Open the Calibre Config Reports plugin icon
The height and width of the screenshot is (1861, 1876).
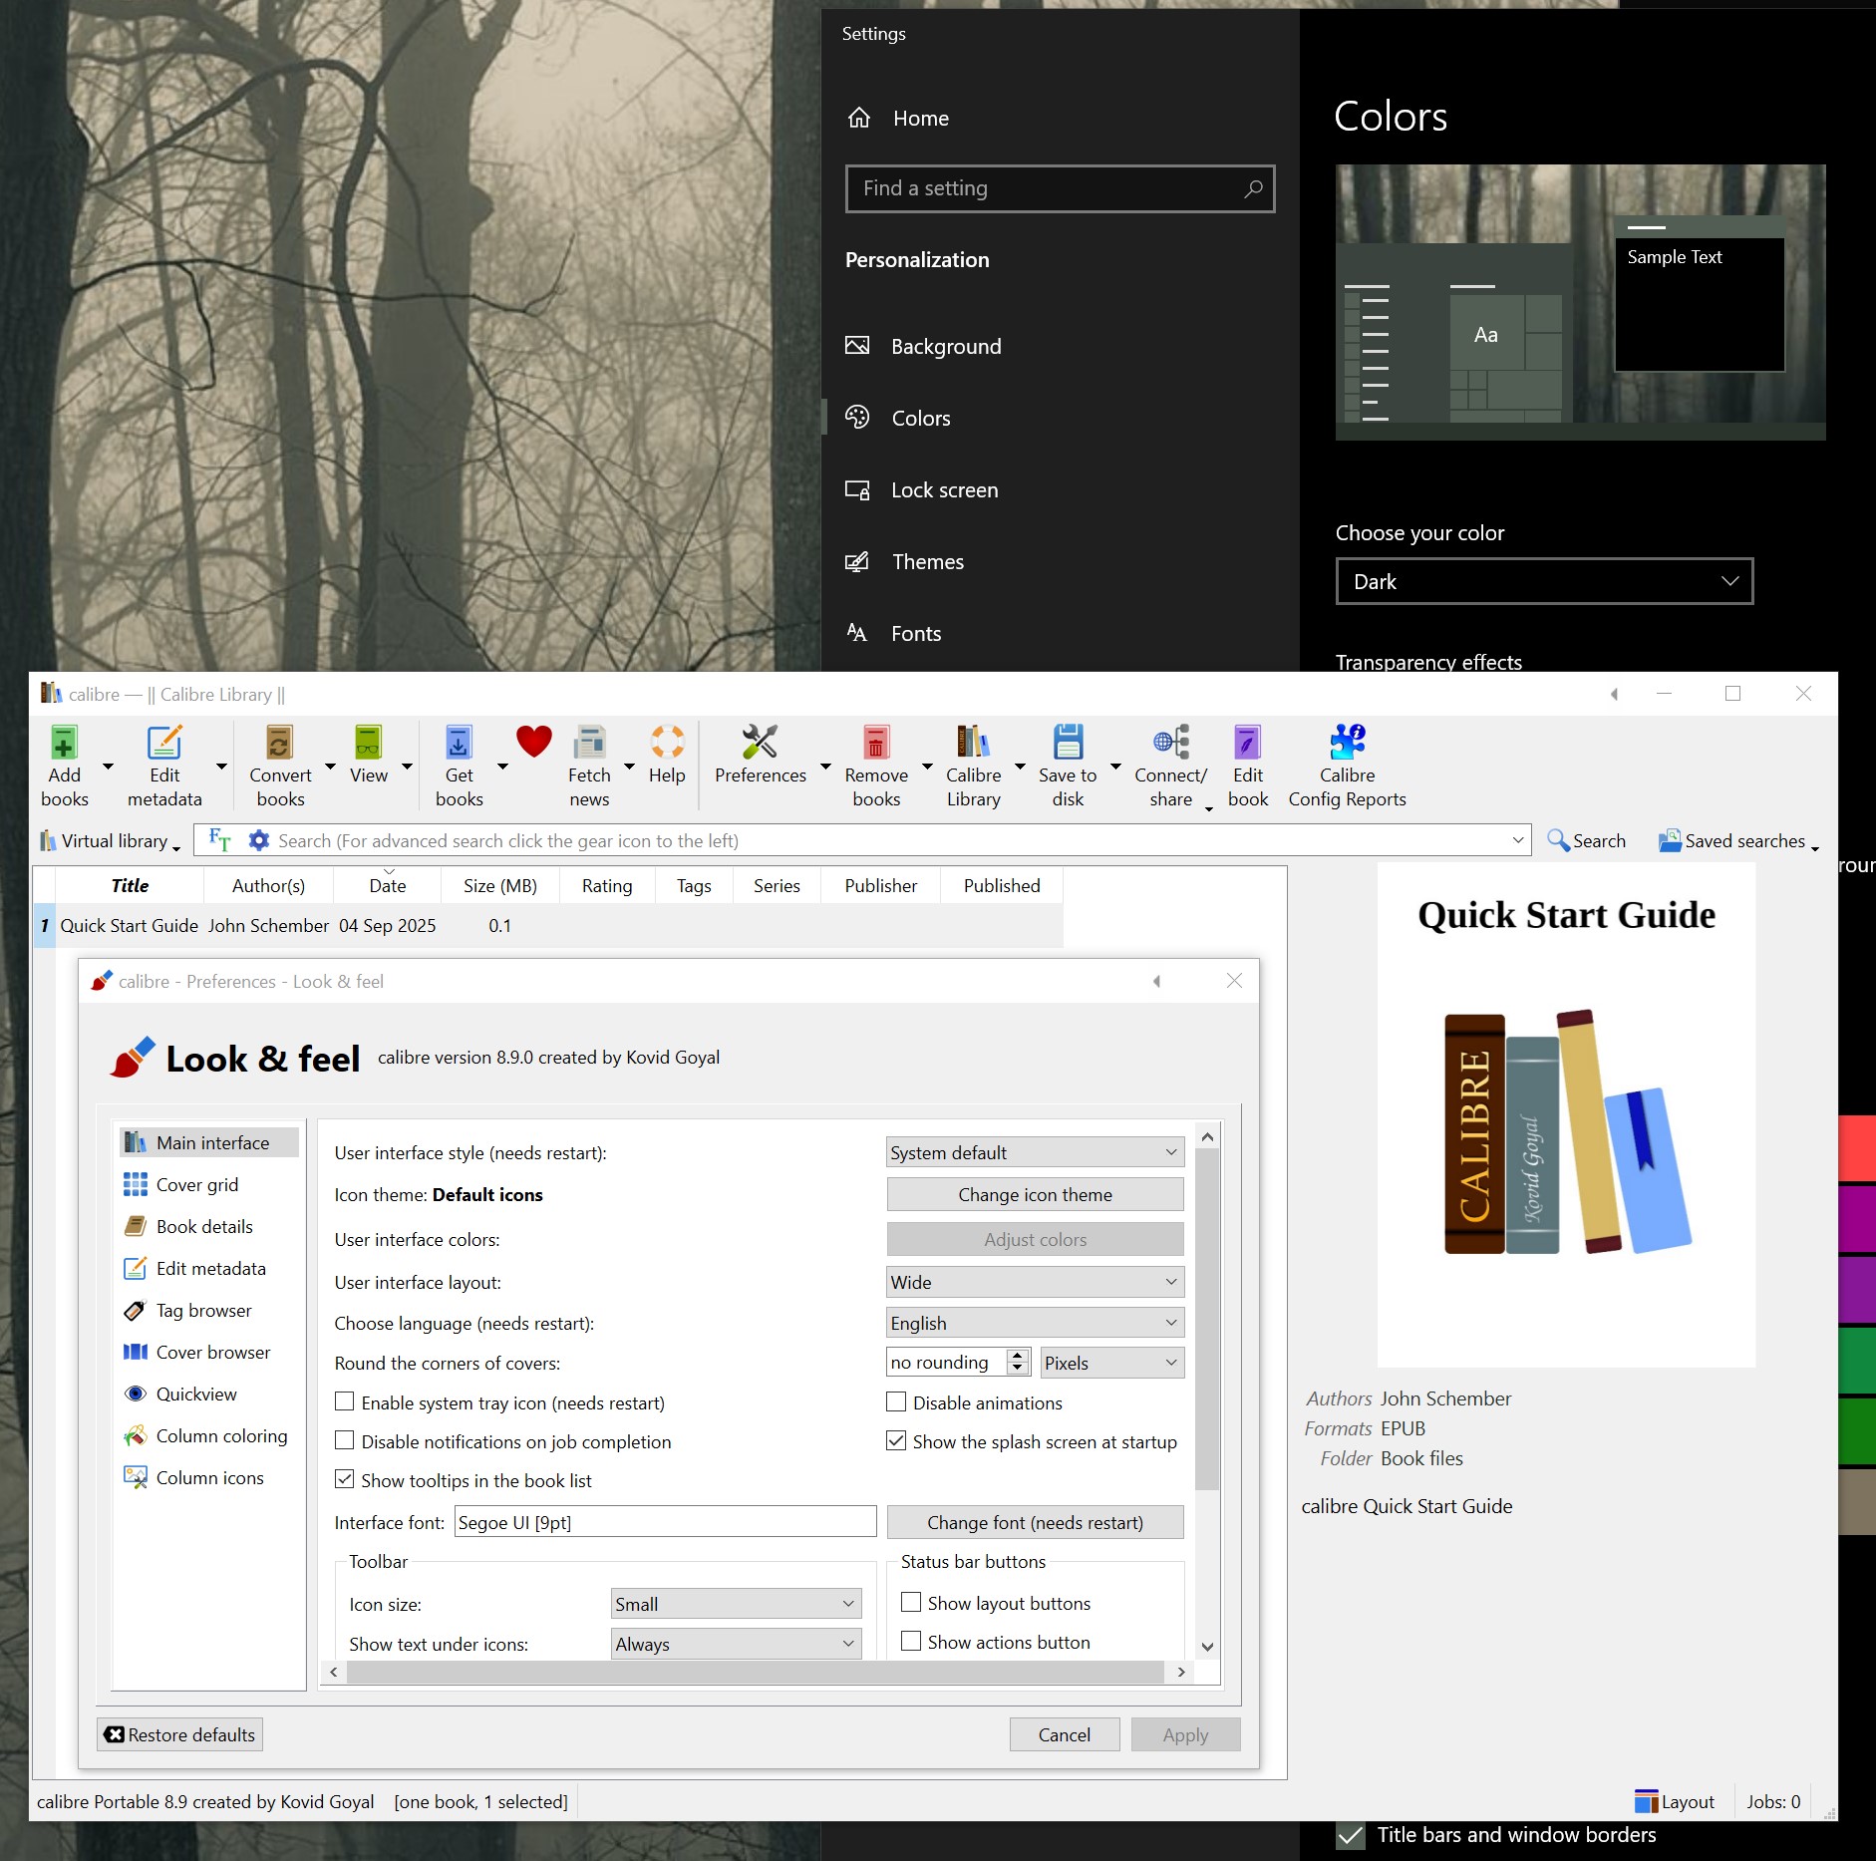tap(1347, 744)
